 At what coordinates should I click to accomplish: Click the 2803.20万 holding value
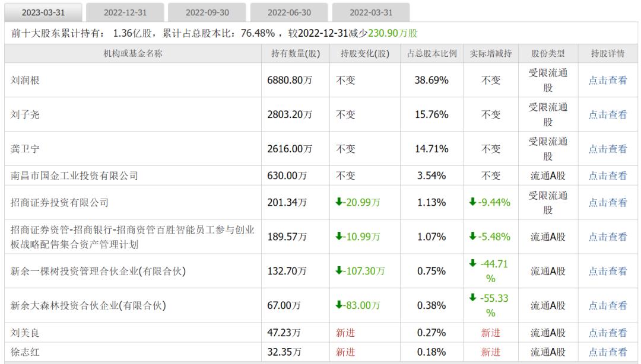point(290,115)
